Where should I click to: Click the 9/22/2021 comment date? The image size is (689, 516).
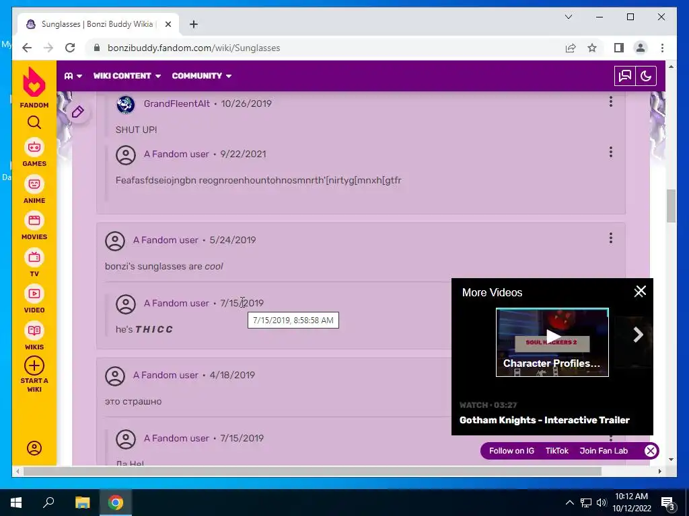click(x=243, y=154)
